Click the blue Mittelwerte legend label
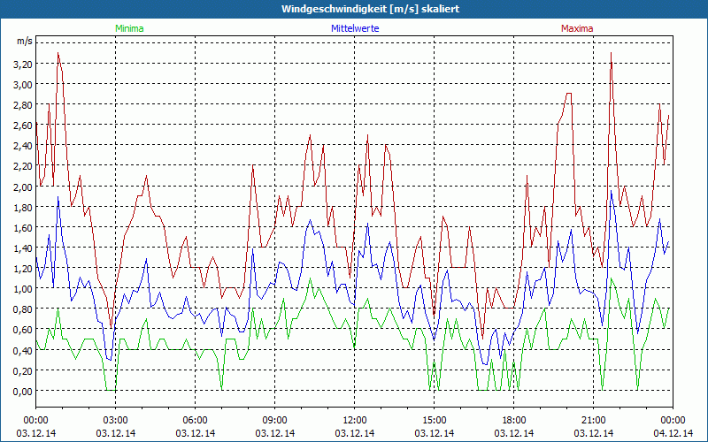This screenshot has height=442, width=708. (354, 28)
